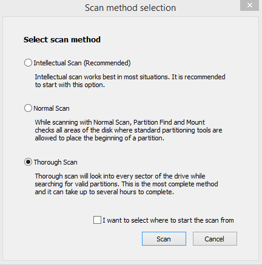
Task: Click the 'Intellectual Scan (Recommended)' label text
Action: point(82,63)
